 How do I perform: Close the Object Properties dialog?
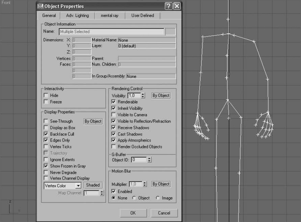pyautogui.click(x=177, y=6)
